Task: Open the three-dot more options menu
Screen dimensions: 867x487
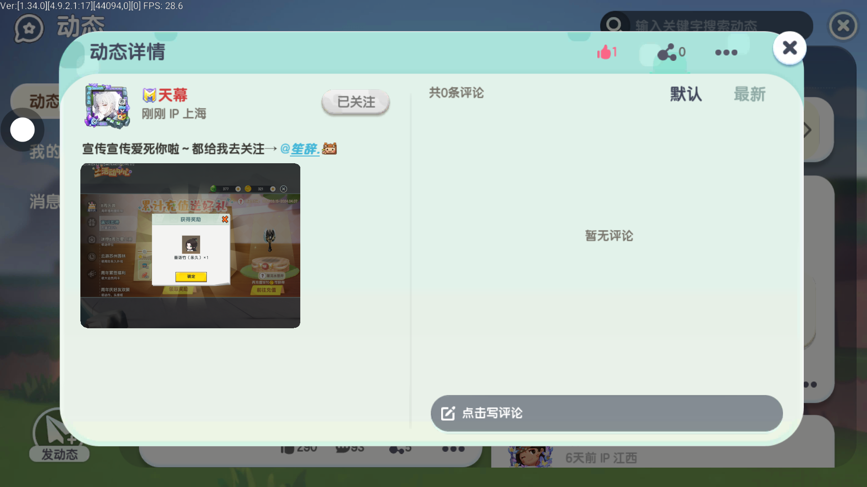Action: click(726, 52)
